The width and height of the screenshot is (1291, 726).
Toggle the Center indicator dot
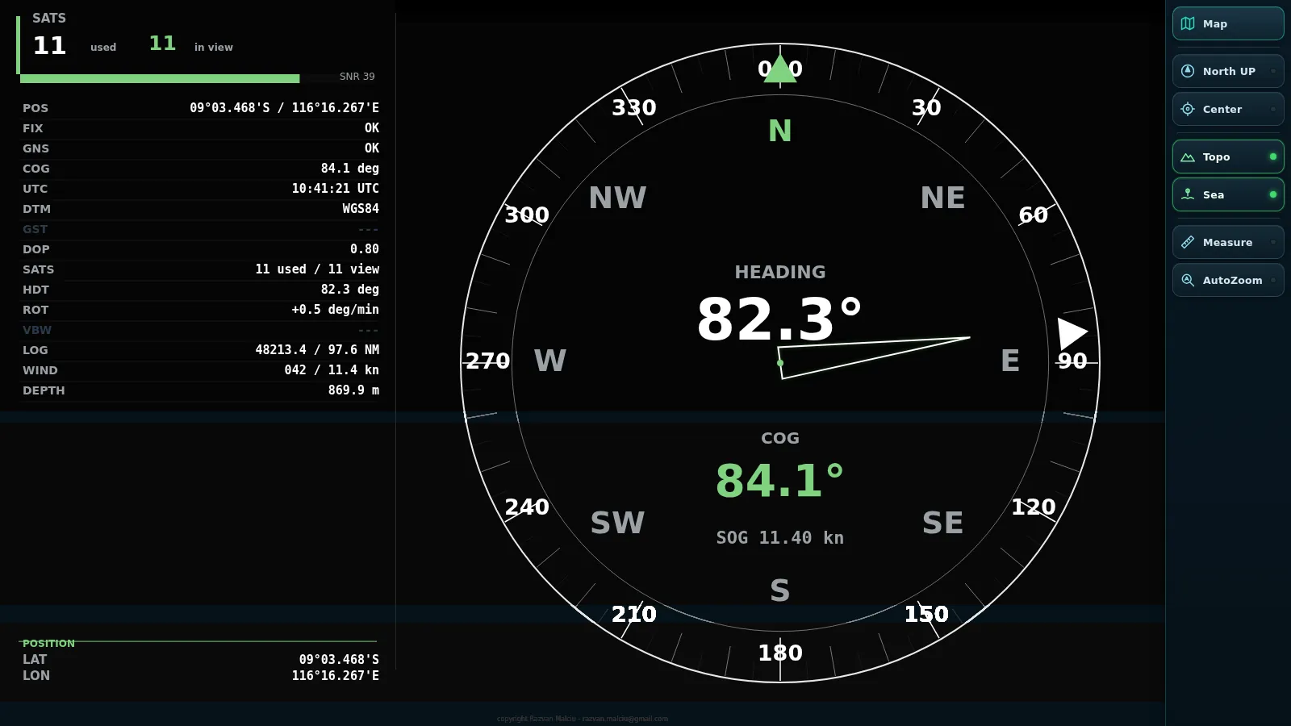coord(1273,109)
